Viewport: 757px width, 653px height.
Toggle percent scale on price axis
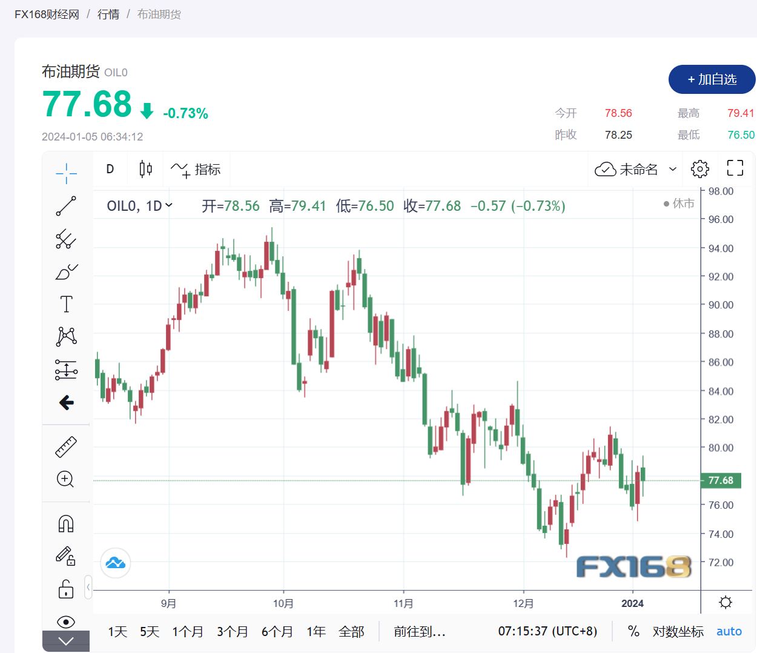633,631
